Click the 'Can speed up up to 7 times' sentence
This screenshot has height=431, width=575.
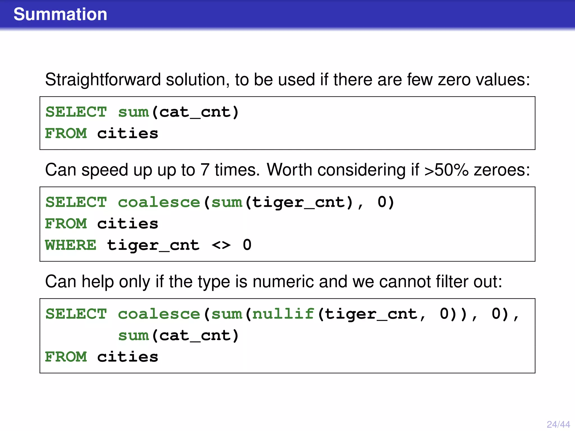287,170
